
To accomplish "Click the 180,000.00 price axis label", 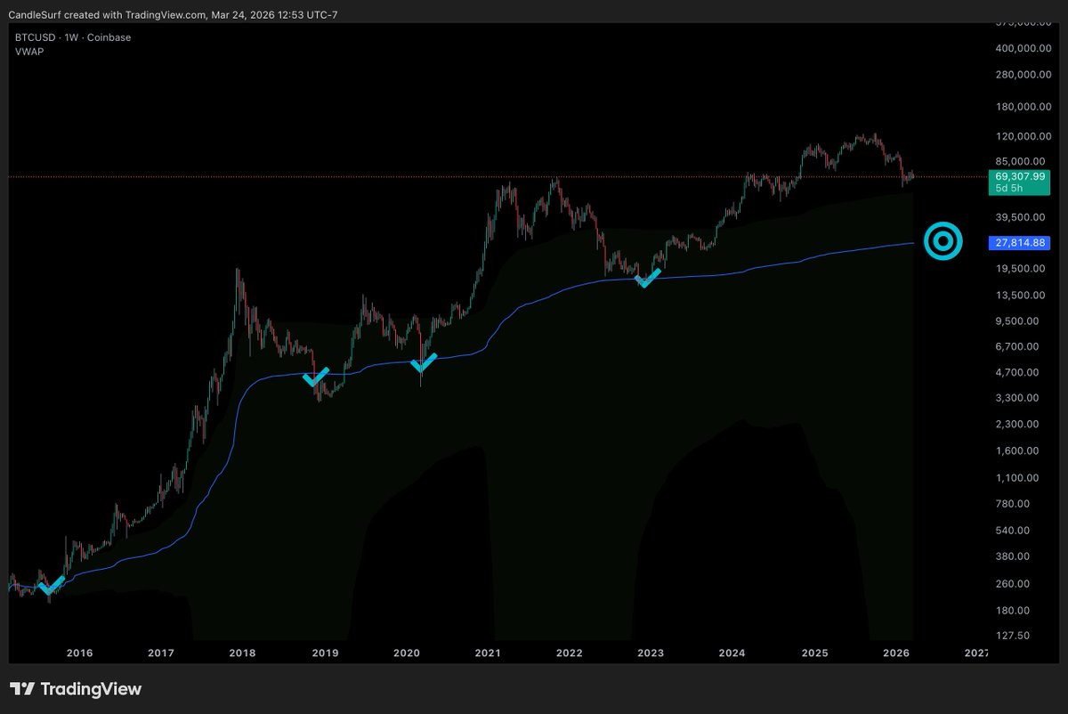I will [x=1022, y=108].
